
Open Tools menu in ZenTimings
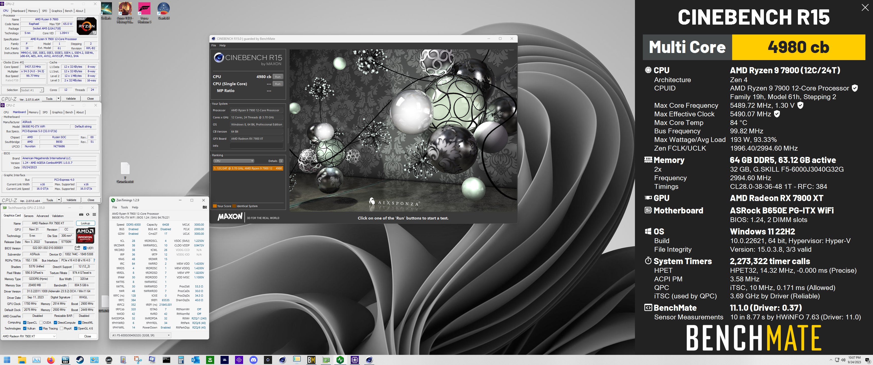point(124,207)
